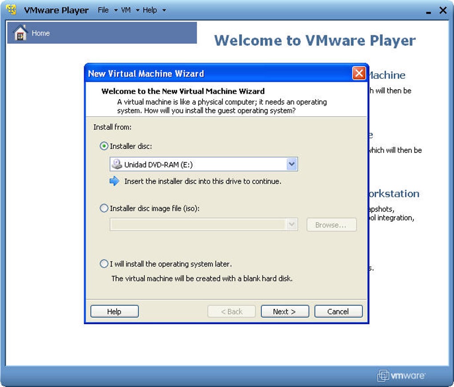454x387 pixels.
Task: Open the File menu dropdown
Action: (x=107, y=10)
